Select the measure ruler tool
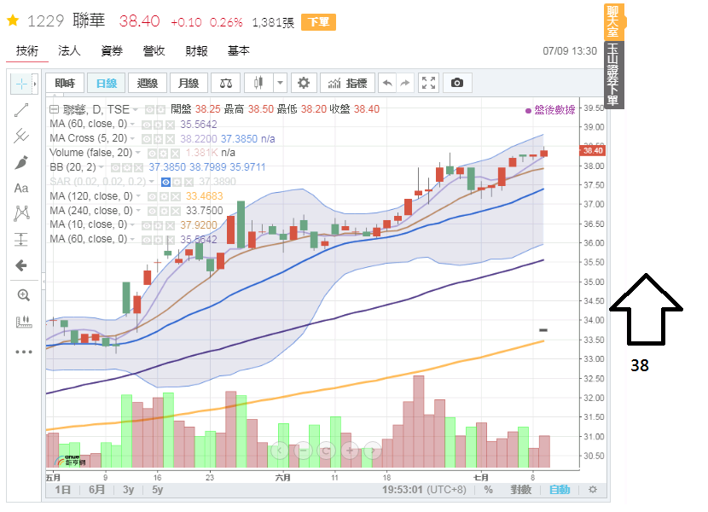This screenshot has width=708, height=512. pos(24,322)
